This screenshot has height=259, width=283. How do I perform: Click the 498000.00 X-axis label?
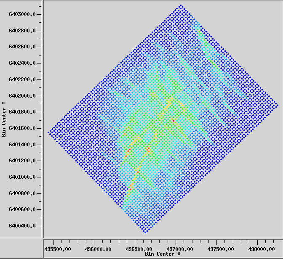click(x=262, y=249)
